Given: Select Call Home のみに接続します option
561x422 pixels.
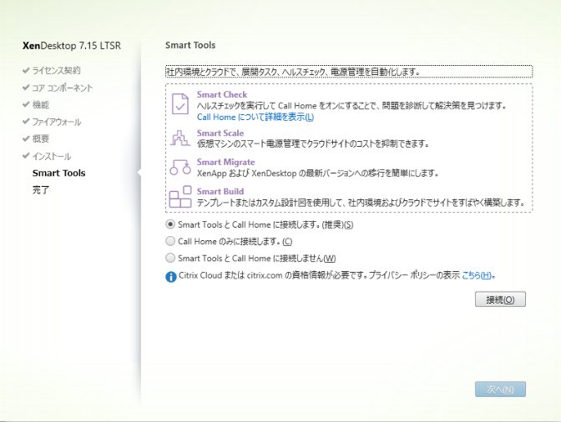Looking at the screenshot, I should click(x=170, y=241).
